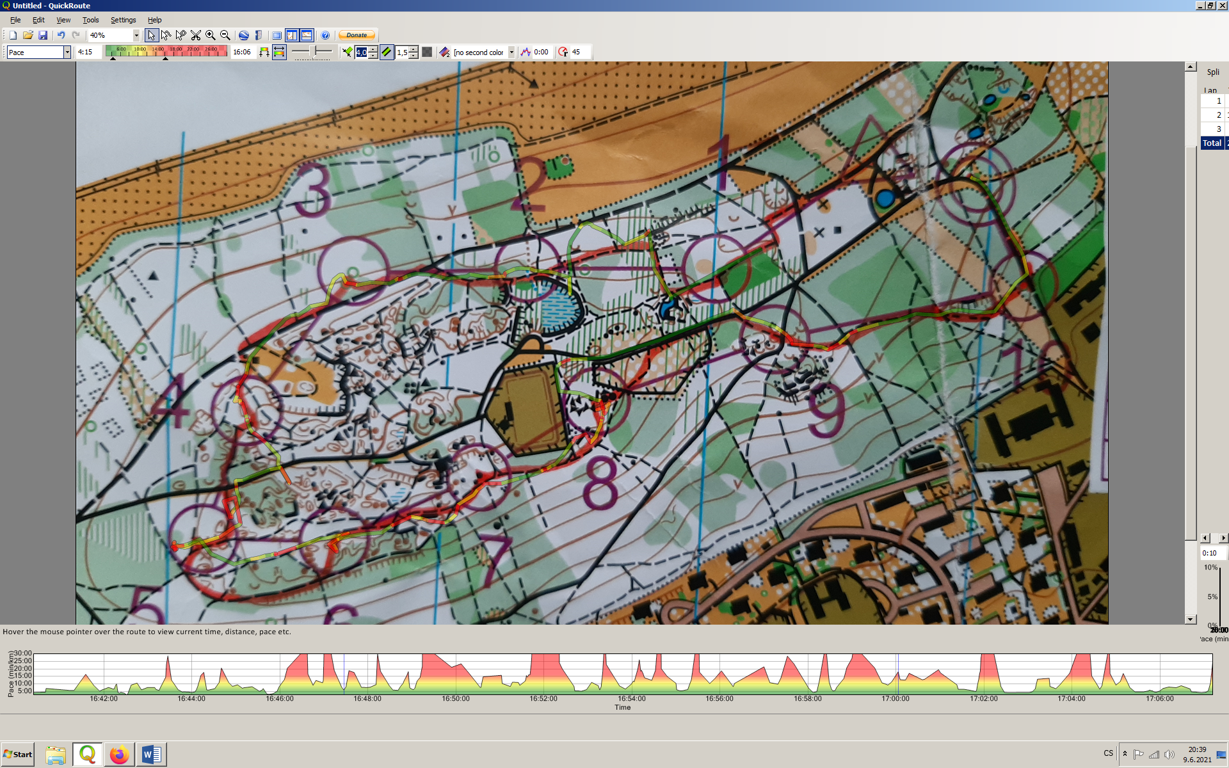Viewport: 1229px width, 768px height.
Task: Select the scissors cut route tool
Action: (195, 35)
